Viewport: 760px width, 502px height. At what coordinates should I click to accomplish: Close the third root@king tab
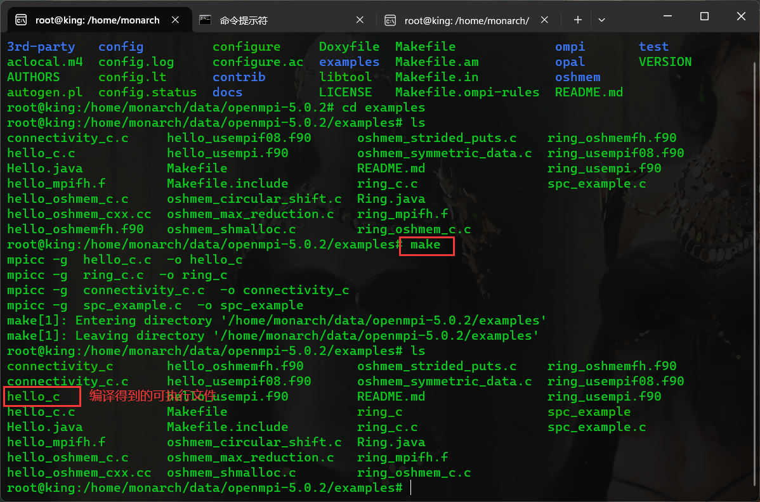(544, 20)
